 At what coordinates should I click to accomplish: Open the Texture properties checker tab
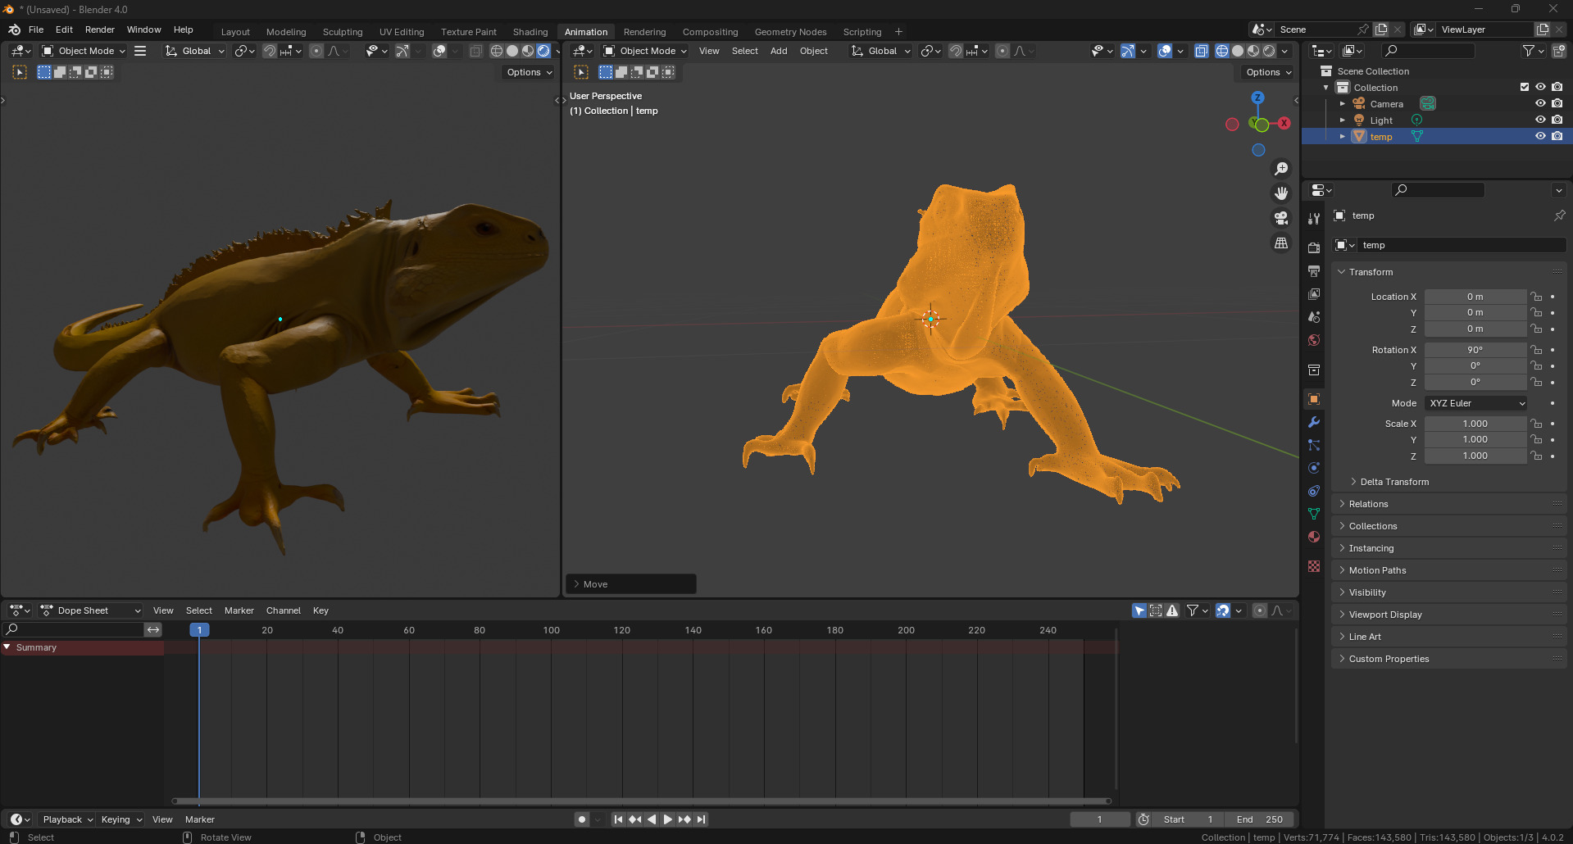(1314, 566)
